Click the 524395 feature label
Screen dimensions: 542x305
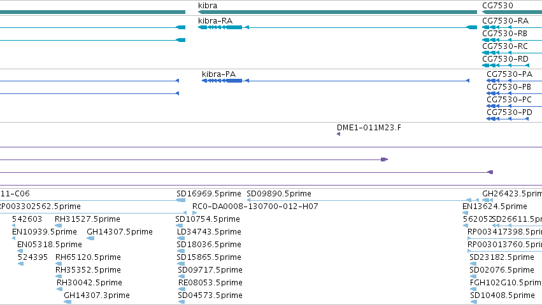[x=32, y=257]
